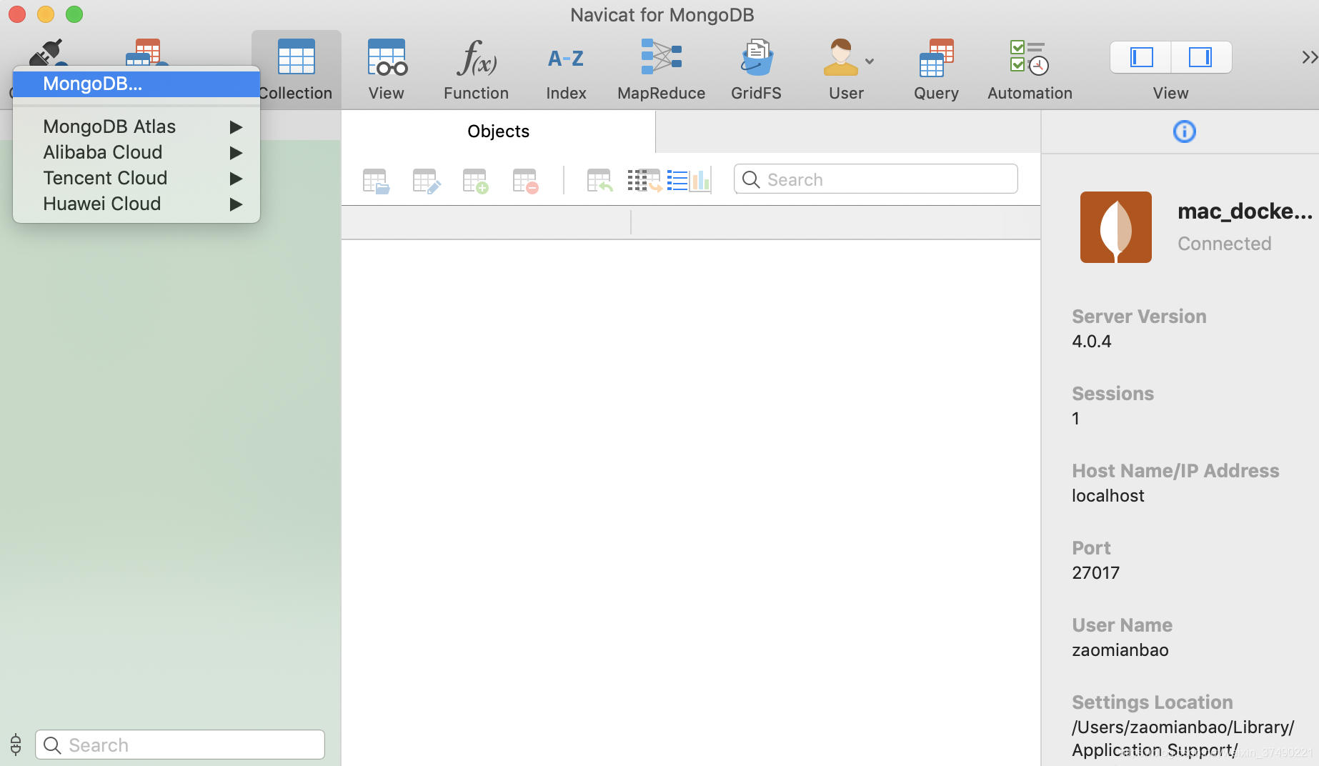Expand the Huawei Cloud submenu
Image resolution: width=1319 pixels, height=766 pixels.
coord(136,204)
